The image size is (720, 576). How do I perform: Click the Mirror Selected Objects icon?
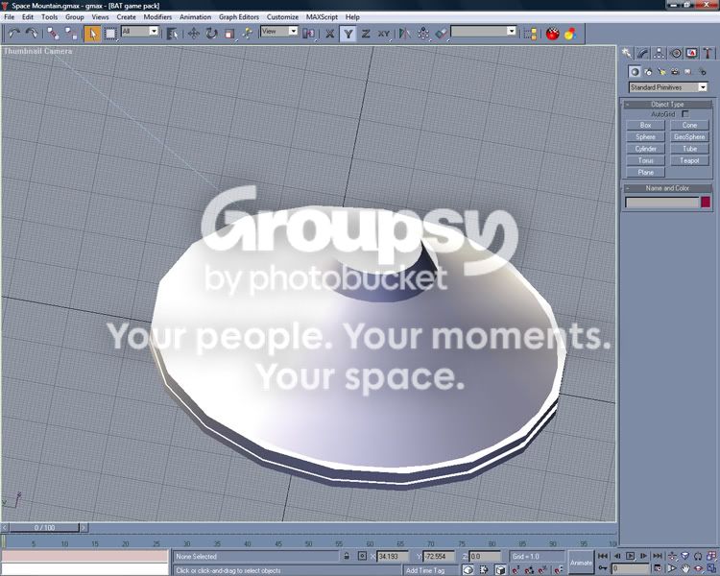[404, 34]
